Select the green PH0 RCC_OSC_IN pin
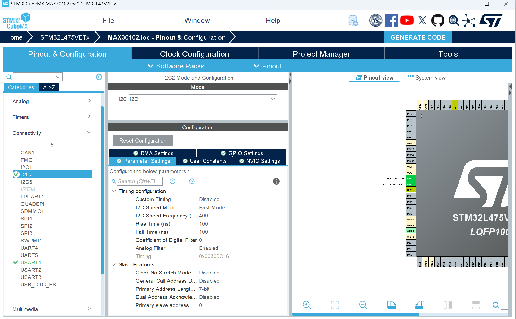The width and height of the screenshot is (516, 319). (411, 178)
